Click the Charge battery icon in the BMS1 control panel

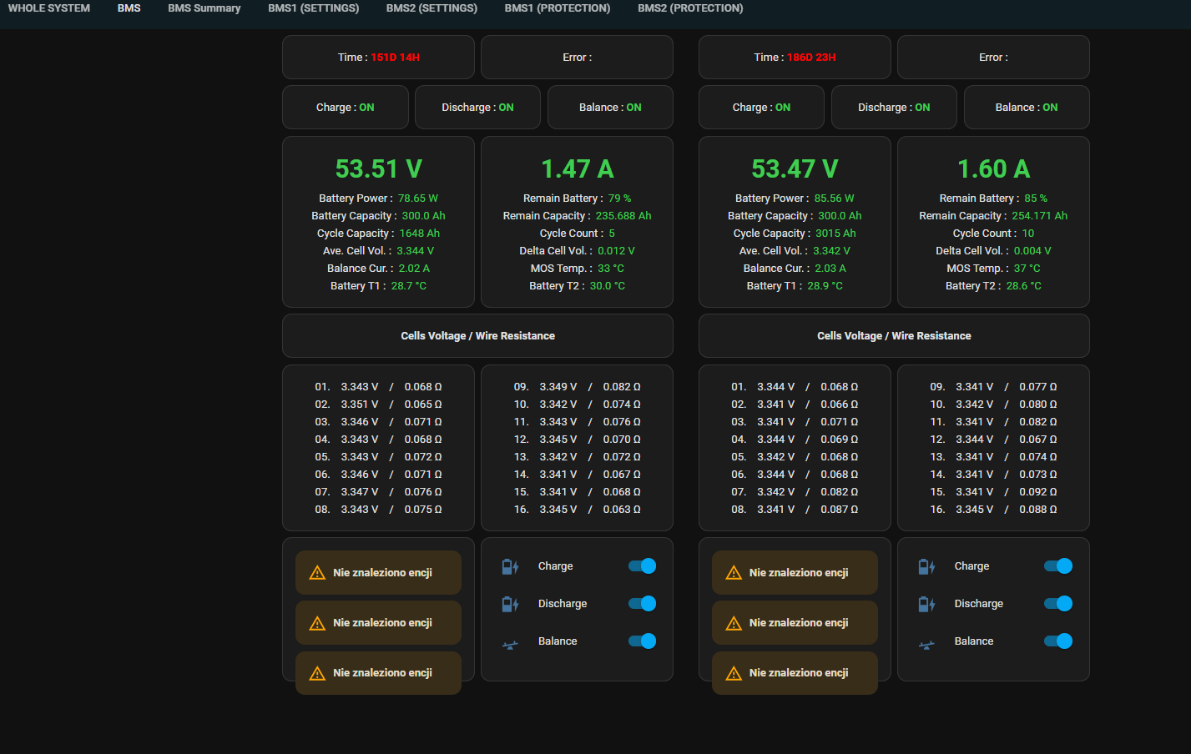click(510, 566)
